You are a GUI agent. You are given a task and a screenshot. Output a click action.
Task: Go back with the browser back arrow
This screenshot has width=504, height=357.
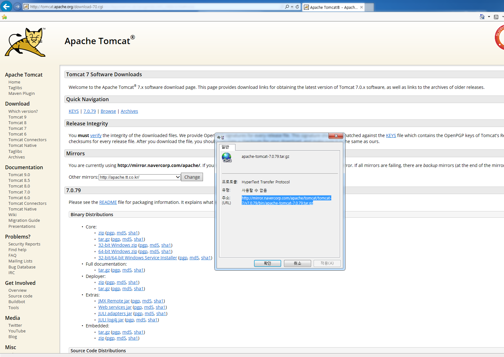point(6,6)
